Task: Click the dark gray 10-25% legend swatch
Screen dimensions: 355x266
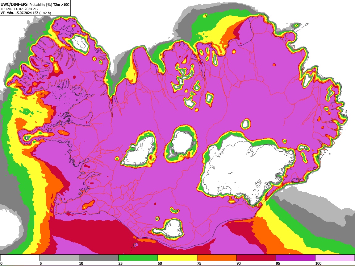Action: point(99,258)
